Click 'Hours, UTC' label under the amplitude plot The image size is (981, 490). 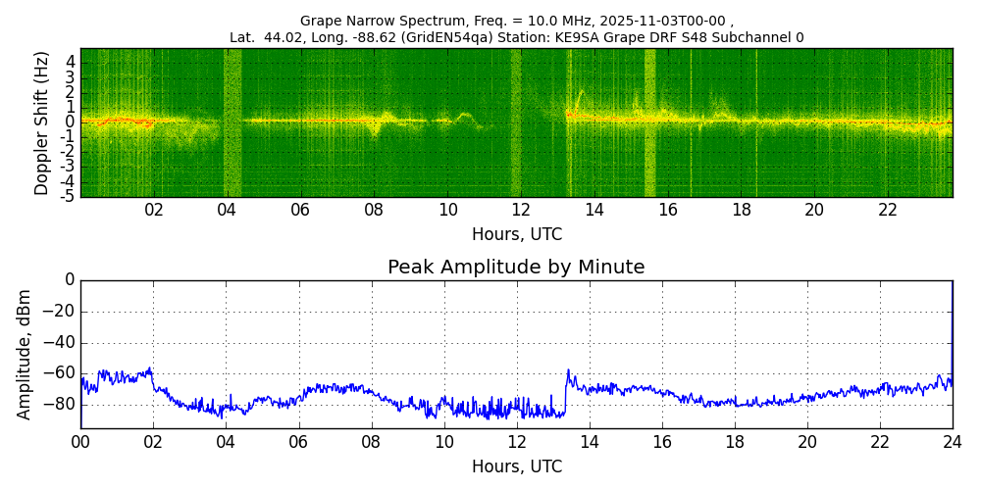pyautogui.click(x=516, y=466)
